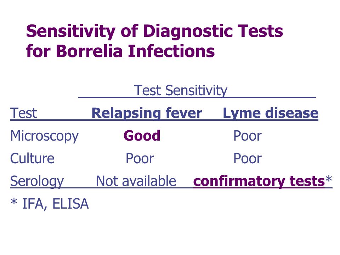Click the word 'ELISA' in the footnote
The height and width of the screenshot is (255, 340).
tap(71, 204)
